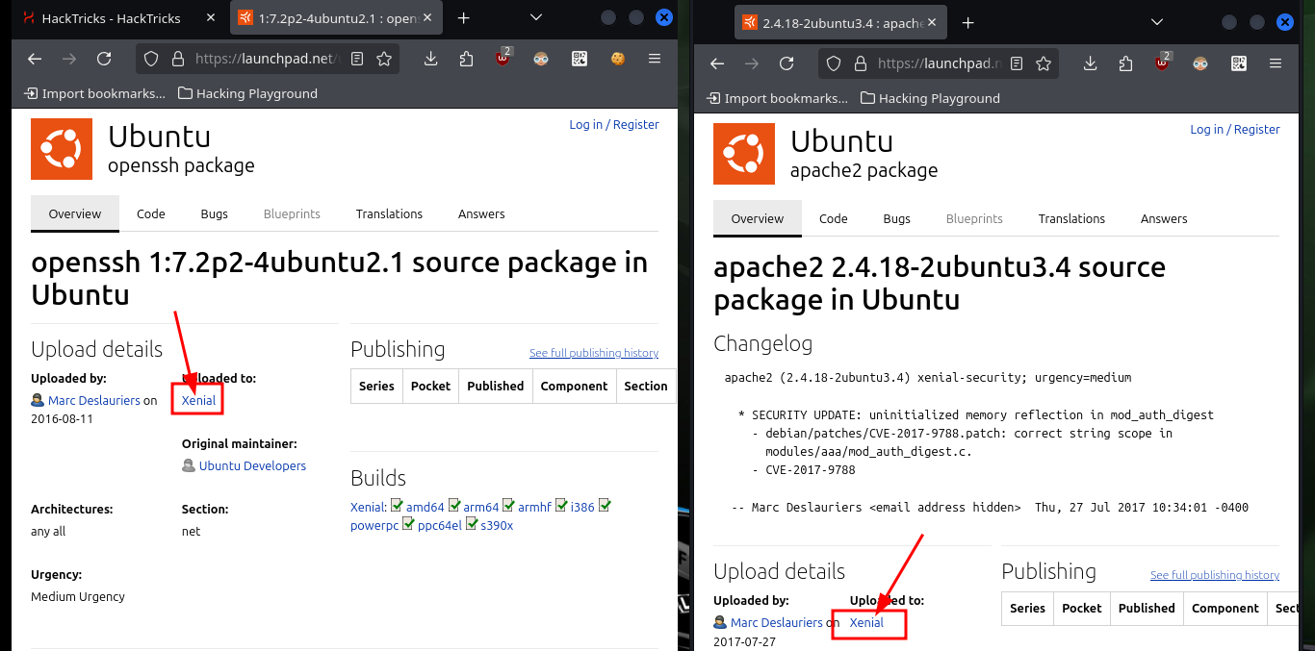Click the Xenial upload link on openssh page
Screen dimensions: 1315x651
(x=198, y=400)
